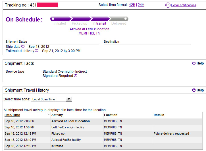
Task: Select 'Sep 18, 2012 2:06 PM' cell
Action: tap(19, 121)
